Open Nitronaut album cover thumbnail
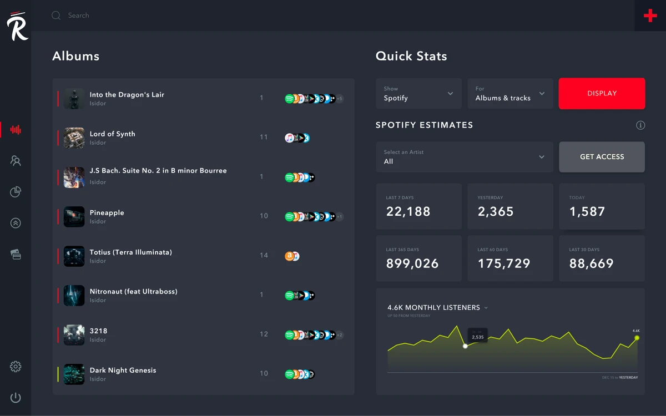The height and width of the screenshot is (416, 666). point(74,296)
